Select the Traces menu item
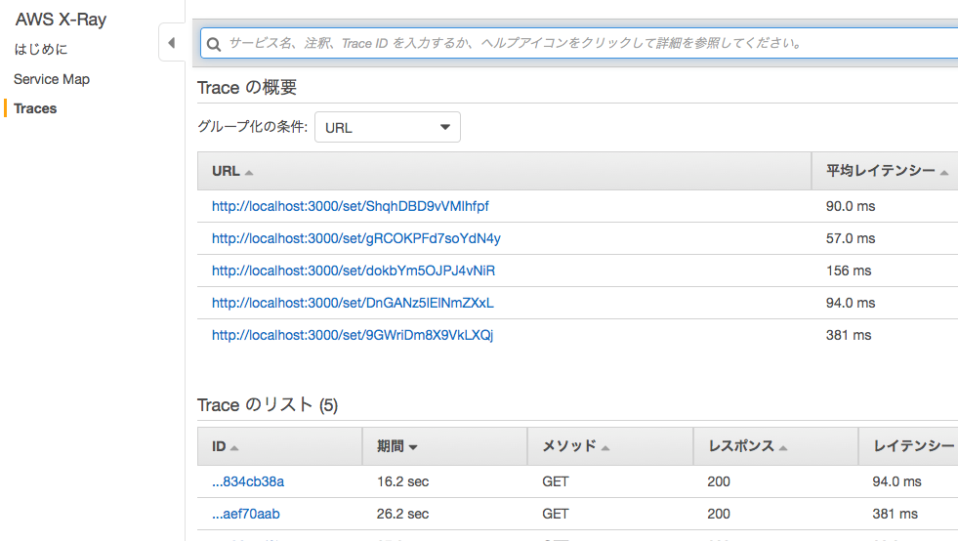 (x=35, y=108)
